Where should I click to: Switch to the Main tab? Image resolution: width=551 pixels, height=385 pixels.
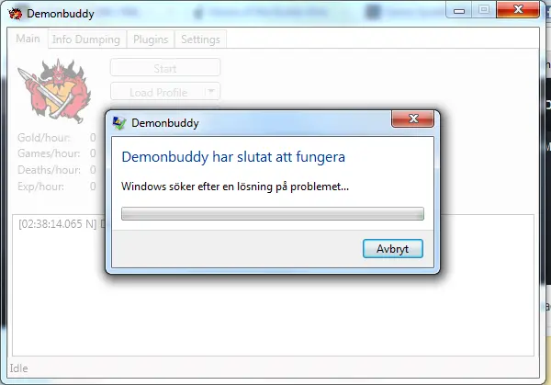pyautogui.click(x=28, y=39)
